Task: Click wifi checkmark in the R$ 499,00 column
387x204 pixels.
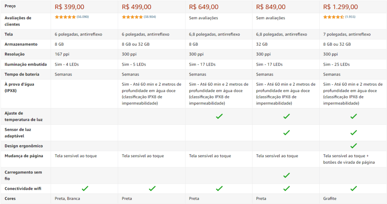Action: pyautogui.click(x=152, y=189)
